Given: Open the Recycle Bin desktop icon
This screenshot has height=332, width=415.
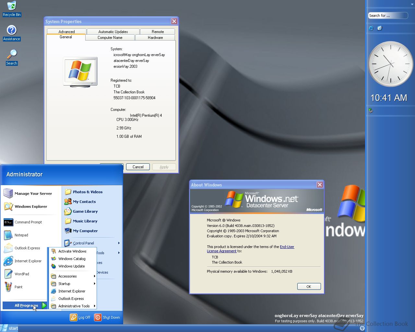Looking at the screenshot, I should tap(12, 9).
